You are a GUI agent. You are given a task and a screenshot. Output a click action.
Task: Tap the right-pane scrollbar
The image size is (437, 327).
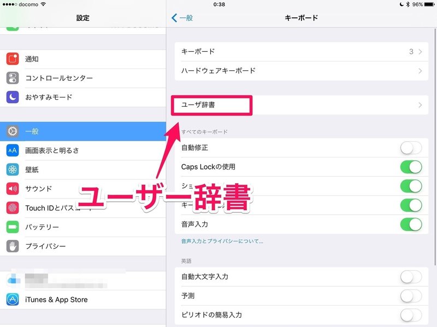(435, 147)
